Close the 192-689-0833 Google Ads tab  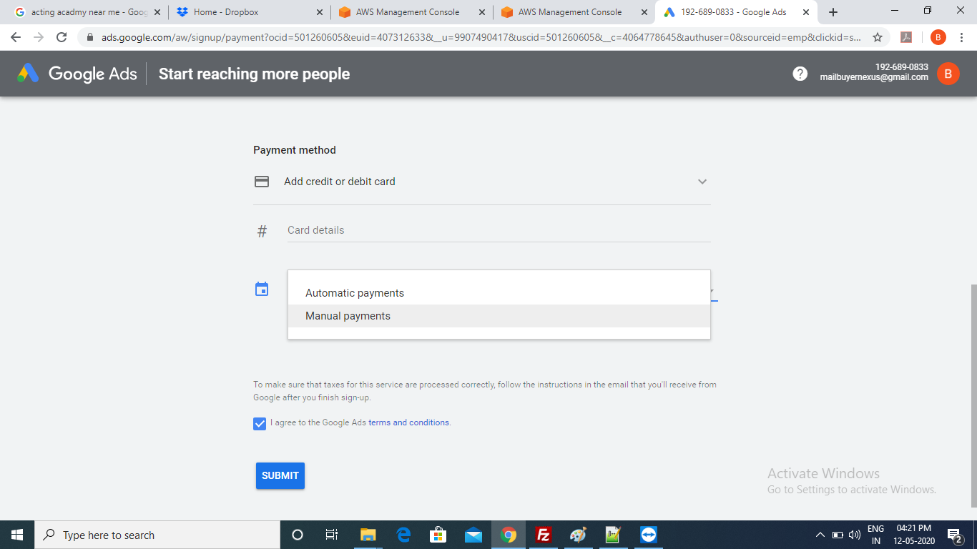(x=806, y=12)
